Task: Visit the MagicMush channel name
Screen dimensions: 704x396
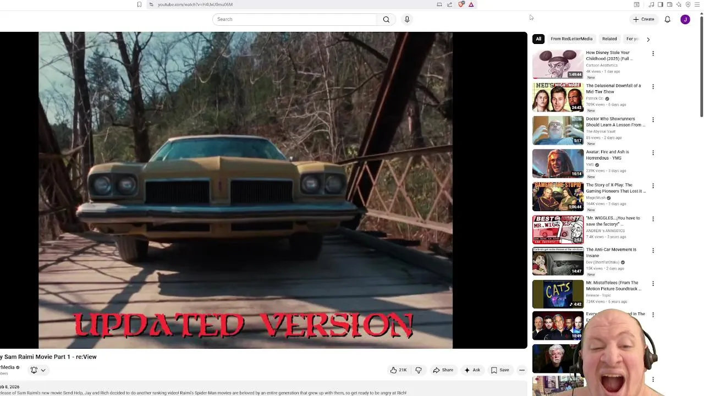Action: click(596, 197)
